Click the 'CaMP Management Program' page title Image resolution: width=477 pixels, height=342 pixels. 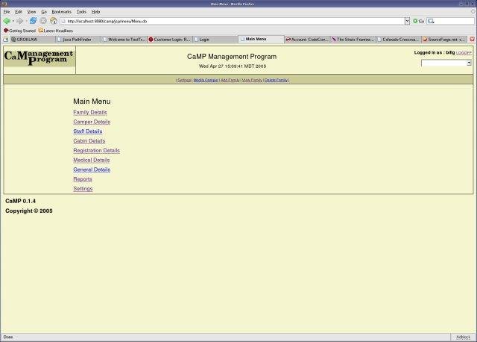[232, 57]
